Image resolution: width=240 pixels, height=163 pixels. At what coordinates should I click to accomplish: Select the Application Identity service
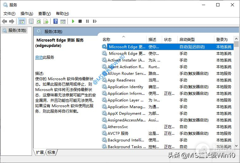point(167,87)
